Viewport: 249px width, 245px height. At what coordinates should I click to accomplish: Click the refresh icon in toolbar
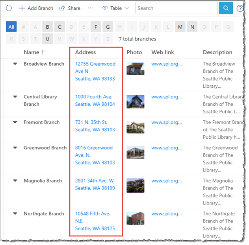click(x=9, y=8)
